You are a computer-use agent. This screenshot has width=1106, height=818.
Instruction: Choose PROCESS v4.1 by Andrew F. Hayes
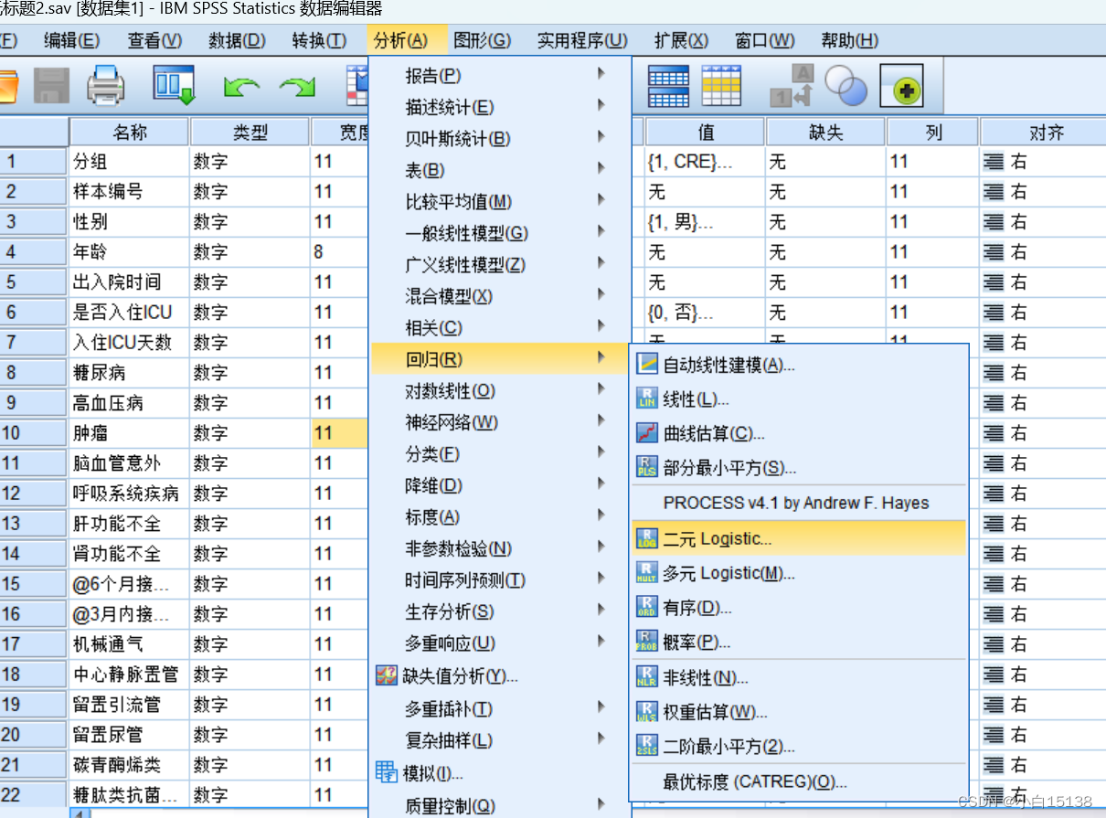point(799,503)
